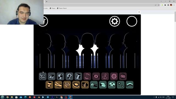The height and width of the screenshot is (99, 176).
Task: Select the pink eye effect icon
Action: (x=96, y=76)
